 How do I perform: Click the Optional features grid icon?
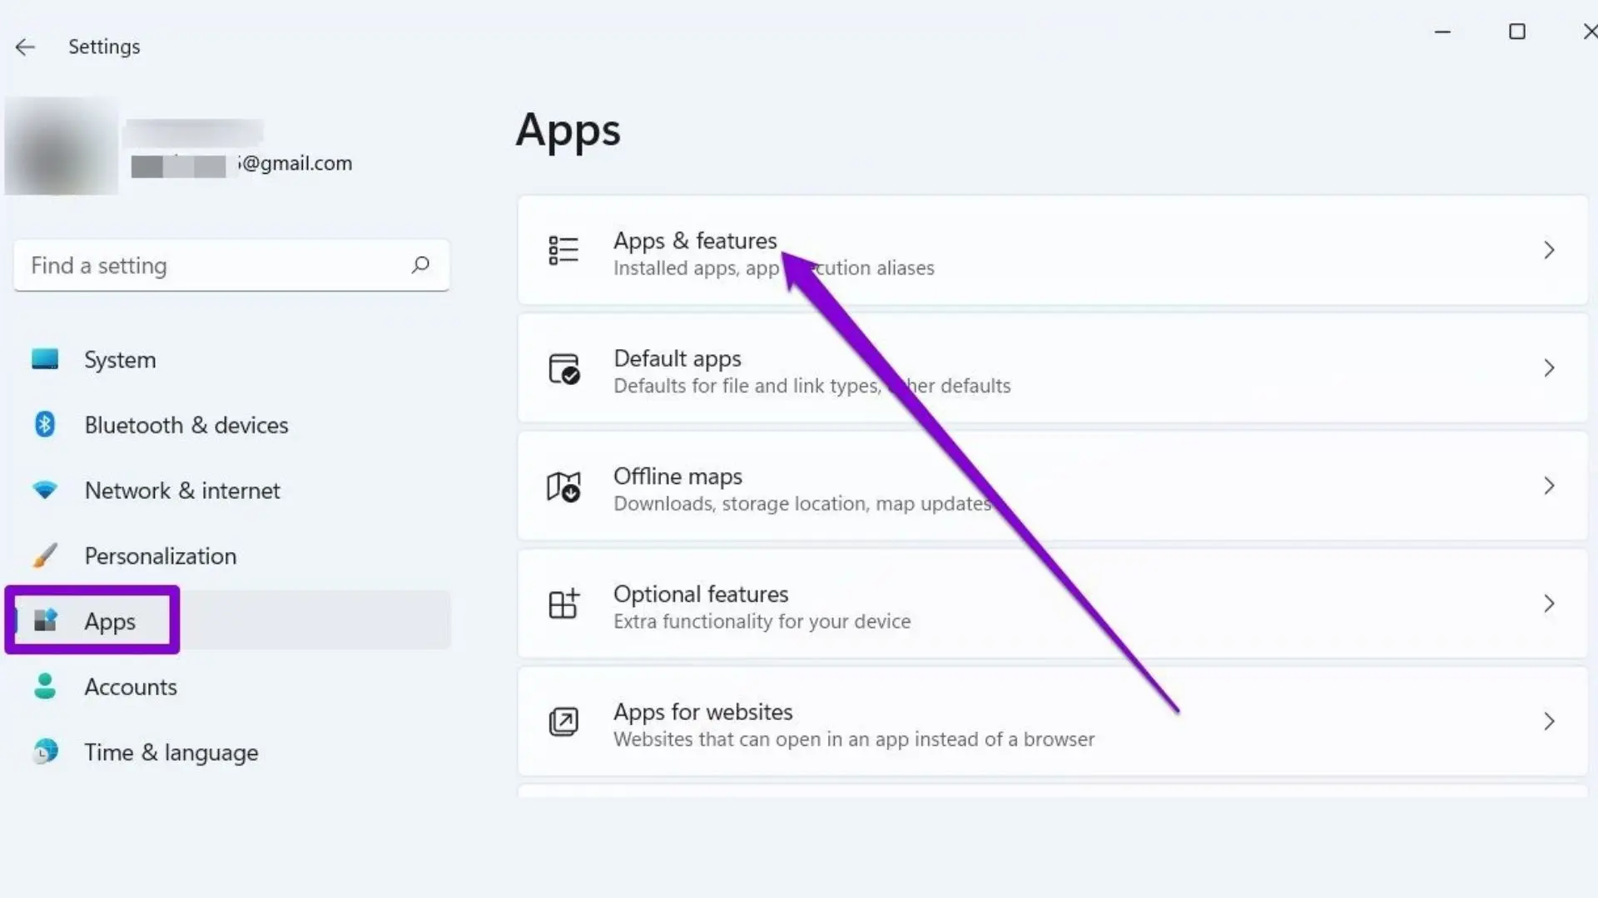click(x=563, y=604)
